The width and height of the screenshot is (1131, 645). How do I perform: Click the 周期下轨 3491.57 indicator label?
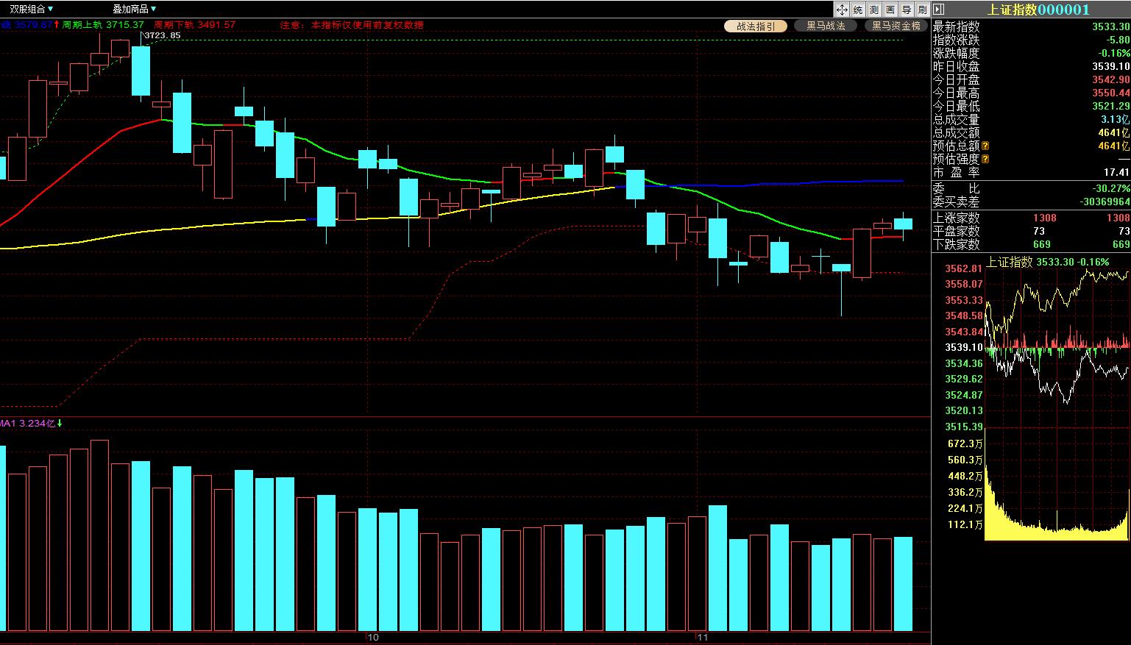[194, 25]
